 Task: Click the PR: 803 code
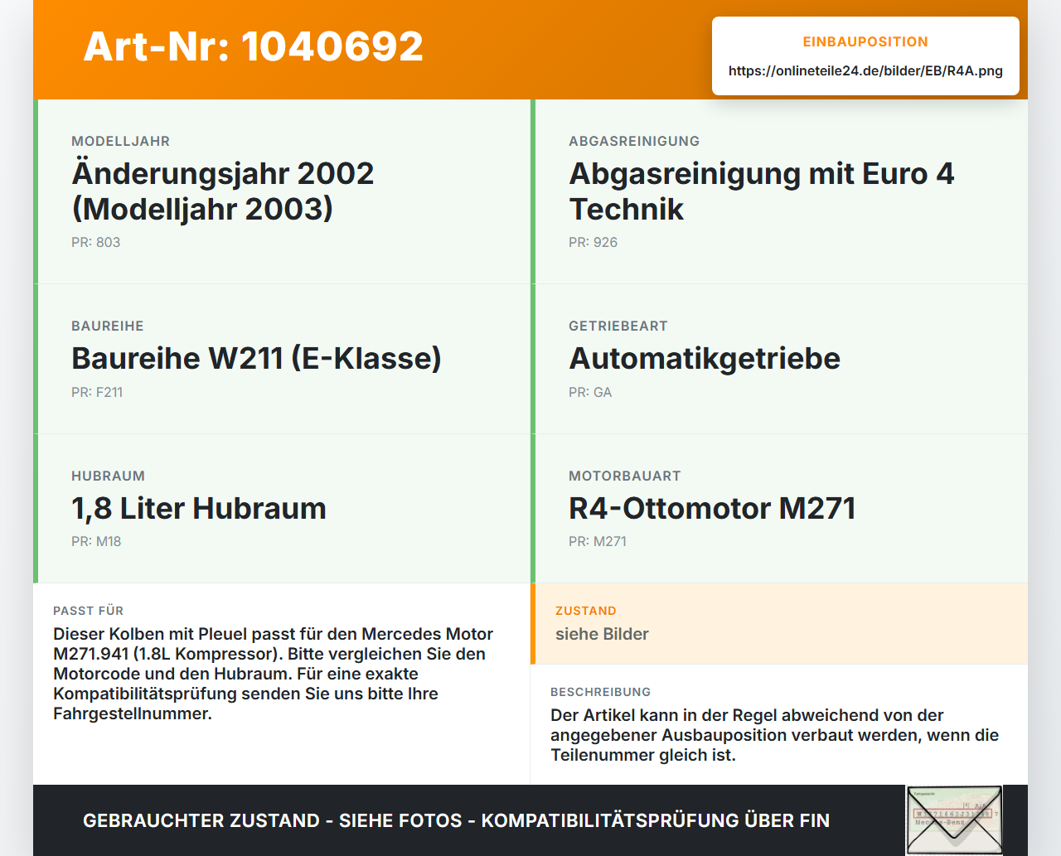(96, 242)
